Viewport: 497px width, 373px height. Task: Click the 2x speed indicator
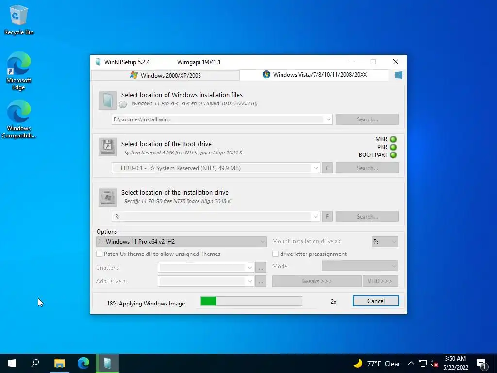334,302
